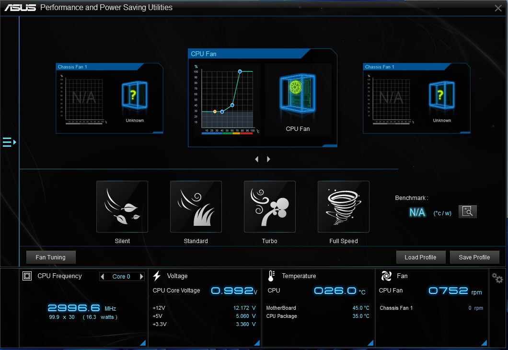508x350 pixels.
Task: Go to next fan with right arrow
Action: click(x=268, y=159)
